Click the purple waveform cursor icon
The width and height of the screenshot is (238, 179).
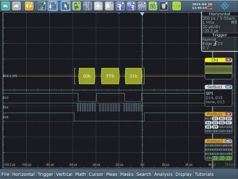87,6
